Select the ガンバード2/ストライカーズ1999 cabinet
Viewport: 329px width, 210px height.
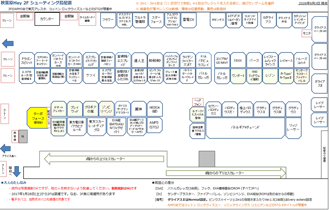75,60
